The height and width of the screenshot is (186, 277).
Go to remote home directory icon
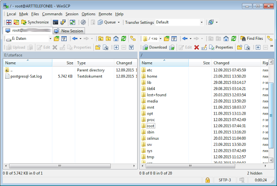click(225, 38)
